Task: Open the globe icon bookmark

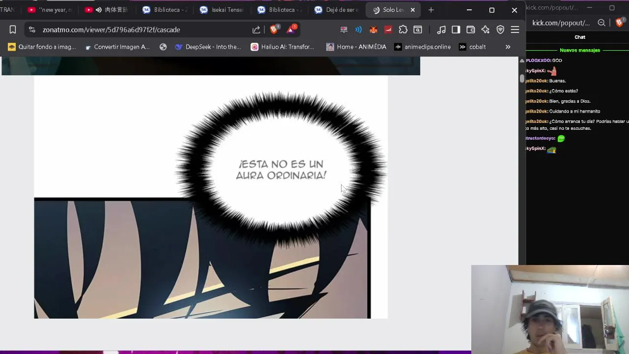Action: click(x=163, y=47)
